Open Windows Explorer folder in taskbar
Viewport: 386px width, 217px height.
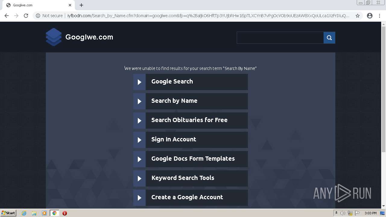pyautogui.click(x=34, y=213)
